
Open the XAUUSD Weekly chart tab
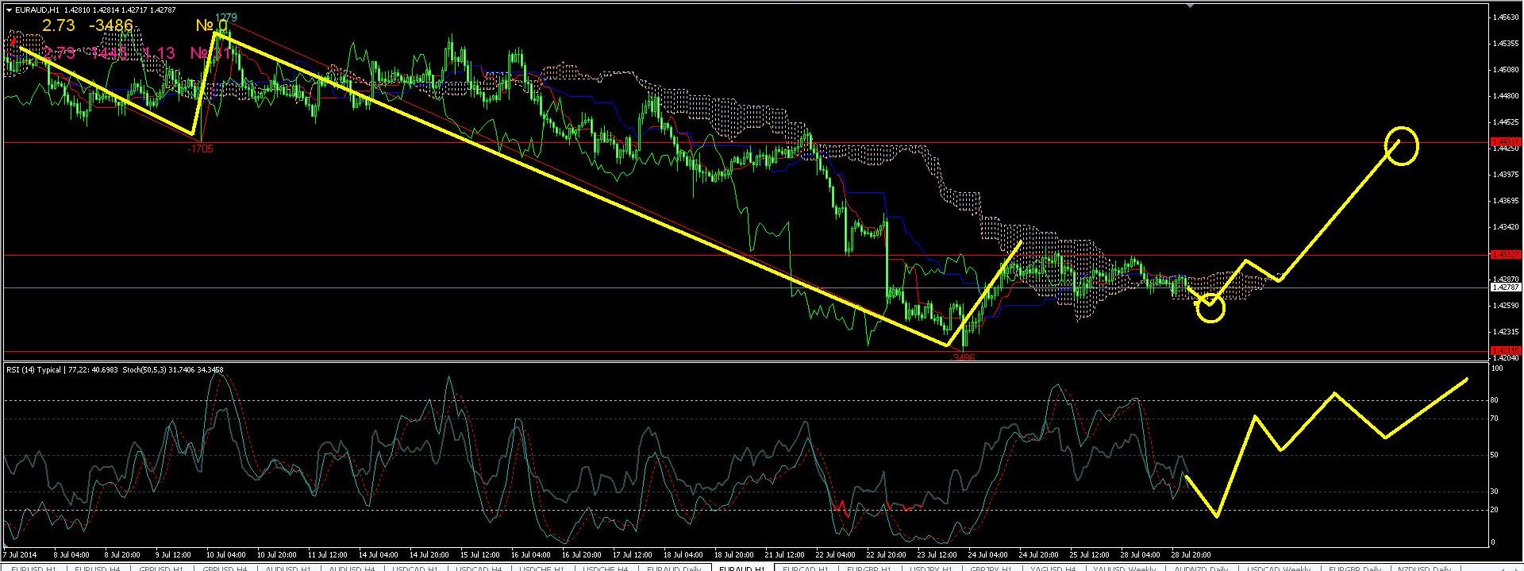point(1122,567)
